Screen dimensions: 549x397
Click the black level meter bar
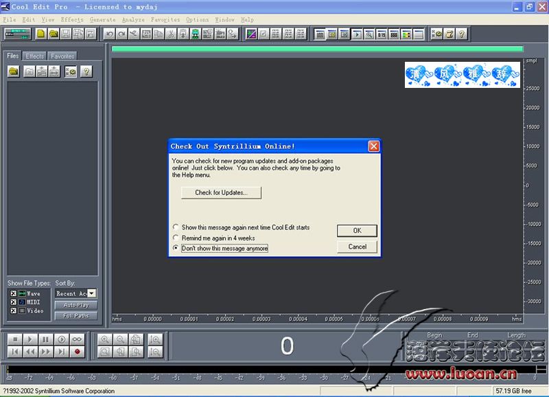pos(272,370)
